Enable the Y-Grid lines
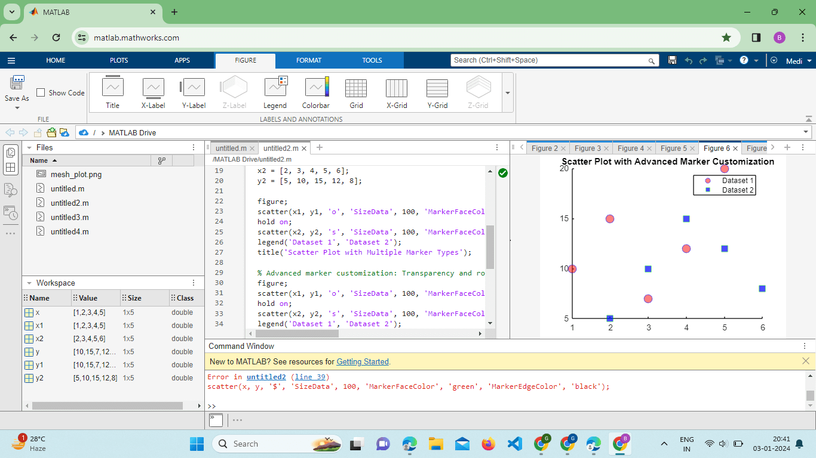Screen dimensions: 816x458 (x=437, y=92)
